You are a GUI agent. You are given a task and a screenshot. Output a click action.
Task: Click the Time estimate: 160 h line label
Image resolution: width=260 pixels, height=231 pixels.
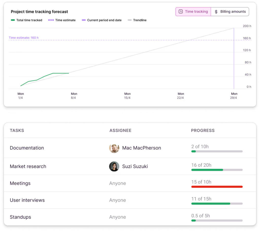[x=24, y=38]
